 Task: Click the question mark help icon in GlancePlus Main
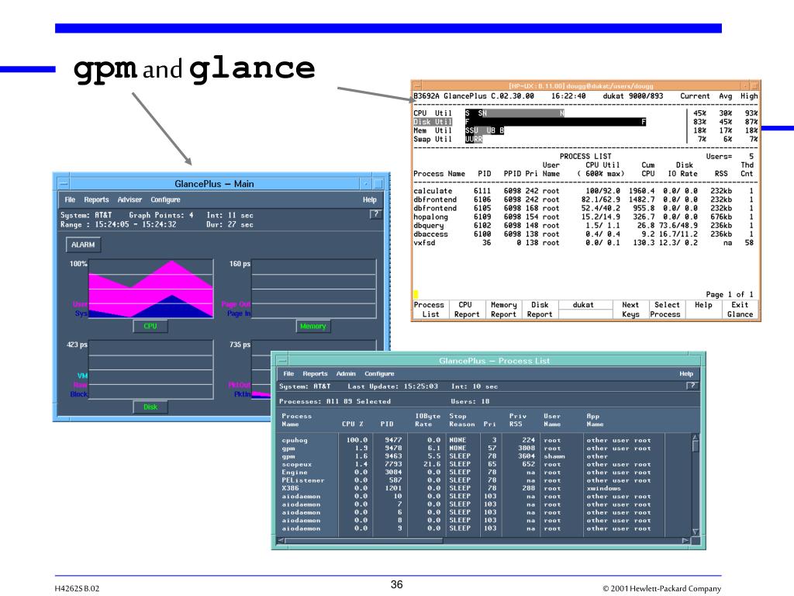(x=375, y=214)
